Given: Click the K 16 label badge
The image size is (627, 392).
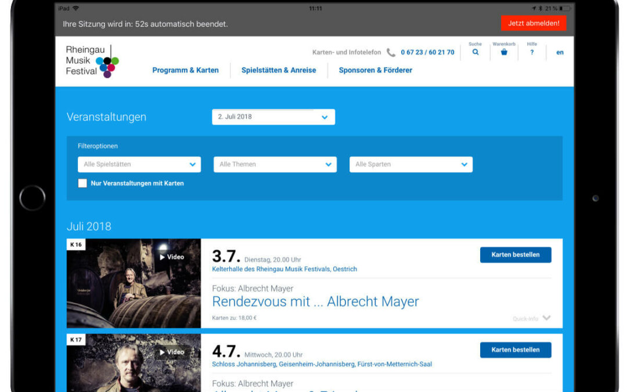Looking at the screenshot, I should (x=76, y=244).
